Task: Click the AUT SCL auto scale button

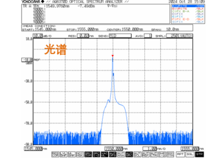Action: click(x=137, y=154)
